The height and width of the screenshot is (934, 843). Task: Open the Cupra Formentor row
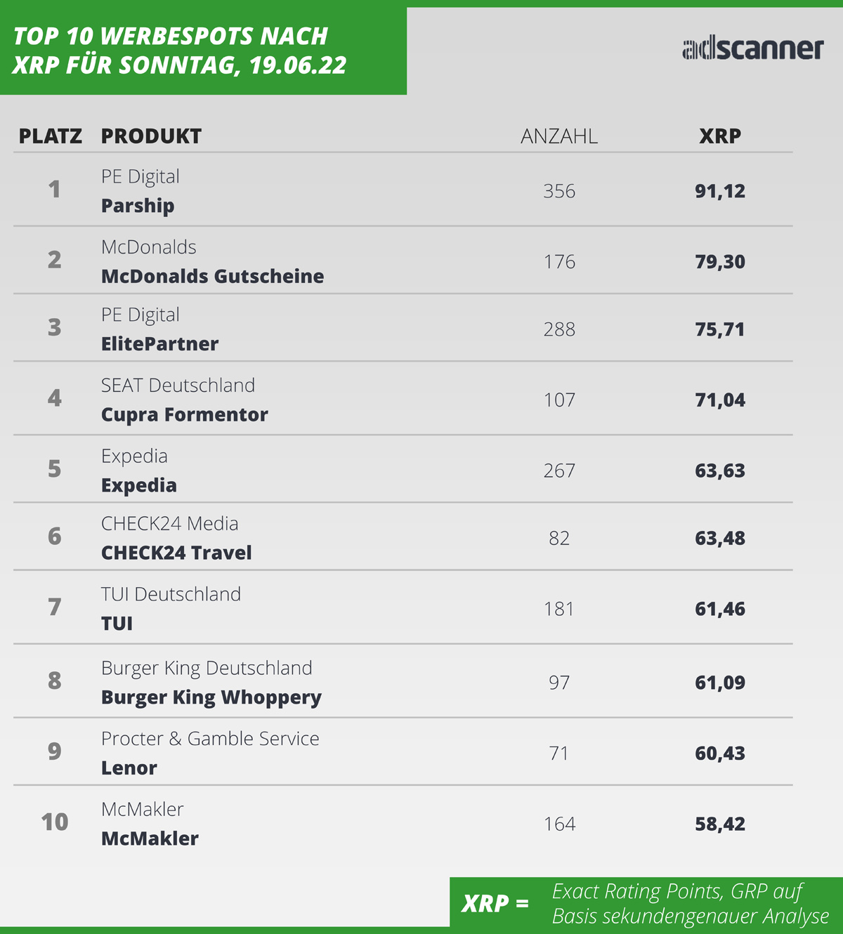pos(184,414)
